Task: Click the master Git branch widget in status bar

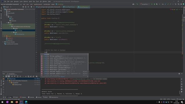Action: [x=179, y=99]
